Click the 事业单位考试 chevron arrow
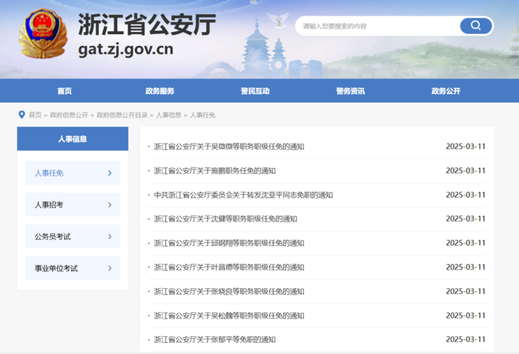The width and height of the screenshot is (519, 354). [110, 268]
